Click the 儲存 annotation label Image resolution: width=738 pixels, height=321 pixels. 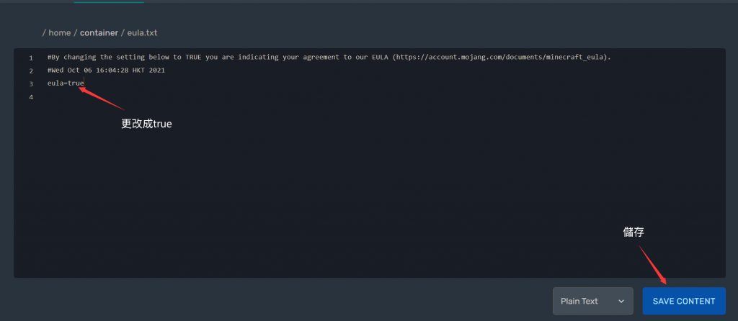633,232
